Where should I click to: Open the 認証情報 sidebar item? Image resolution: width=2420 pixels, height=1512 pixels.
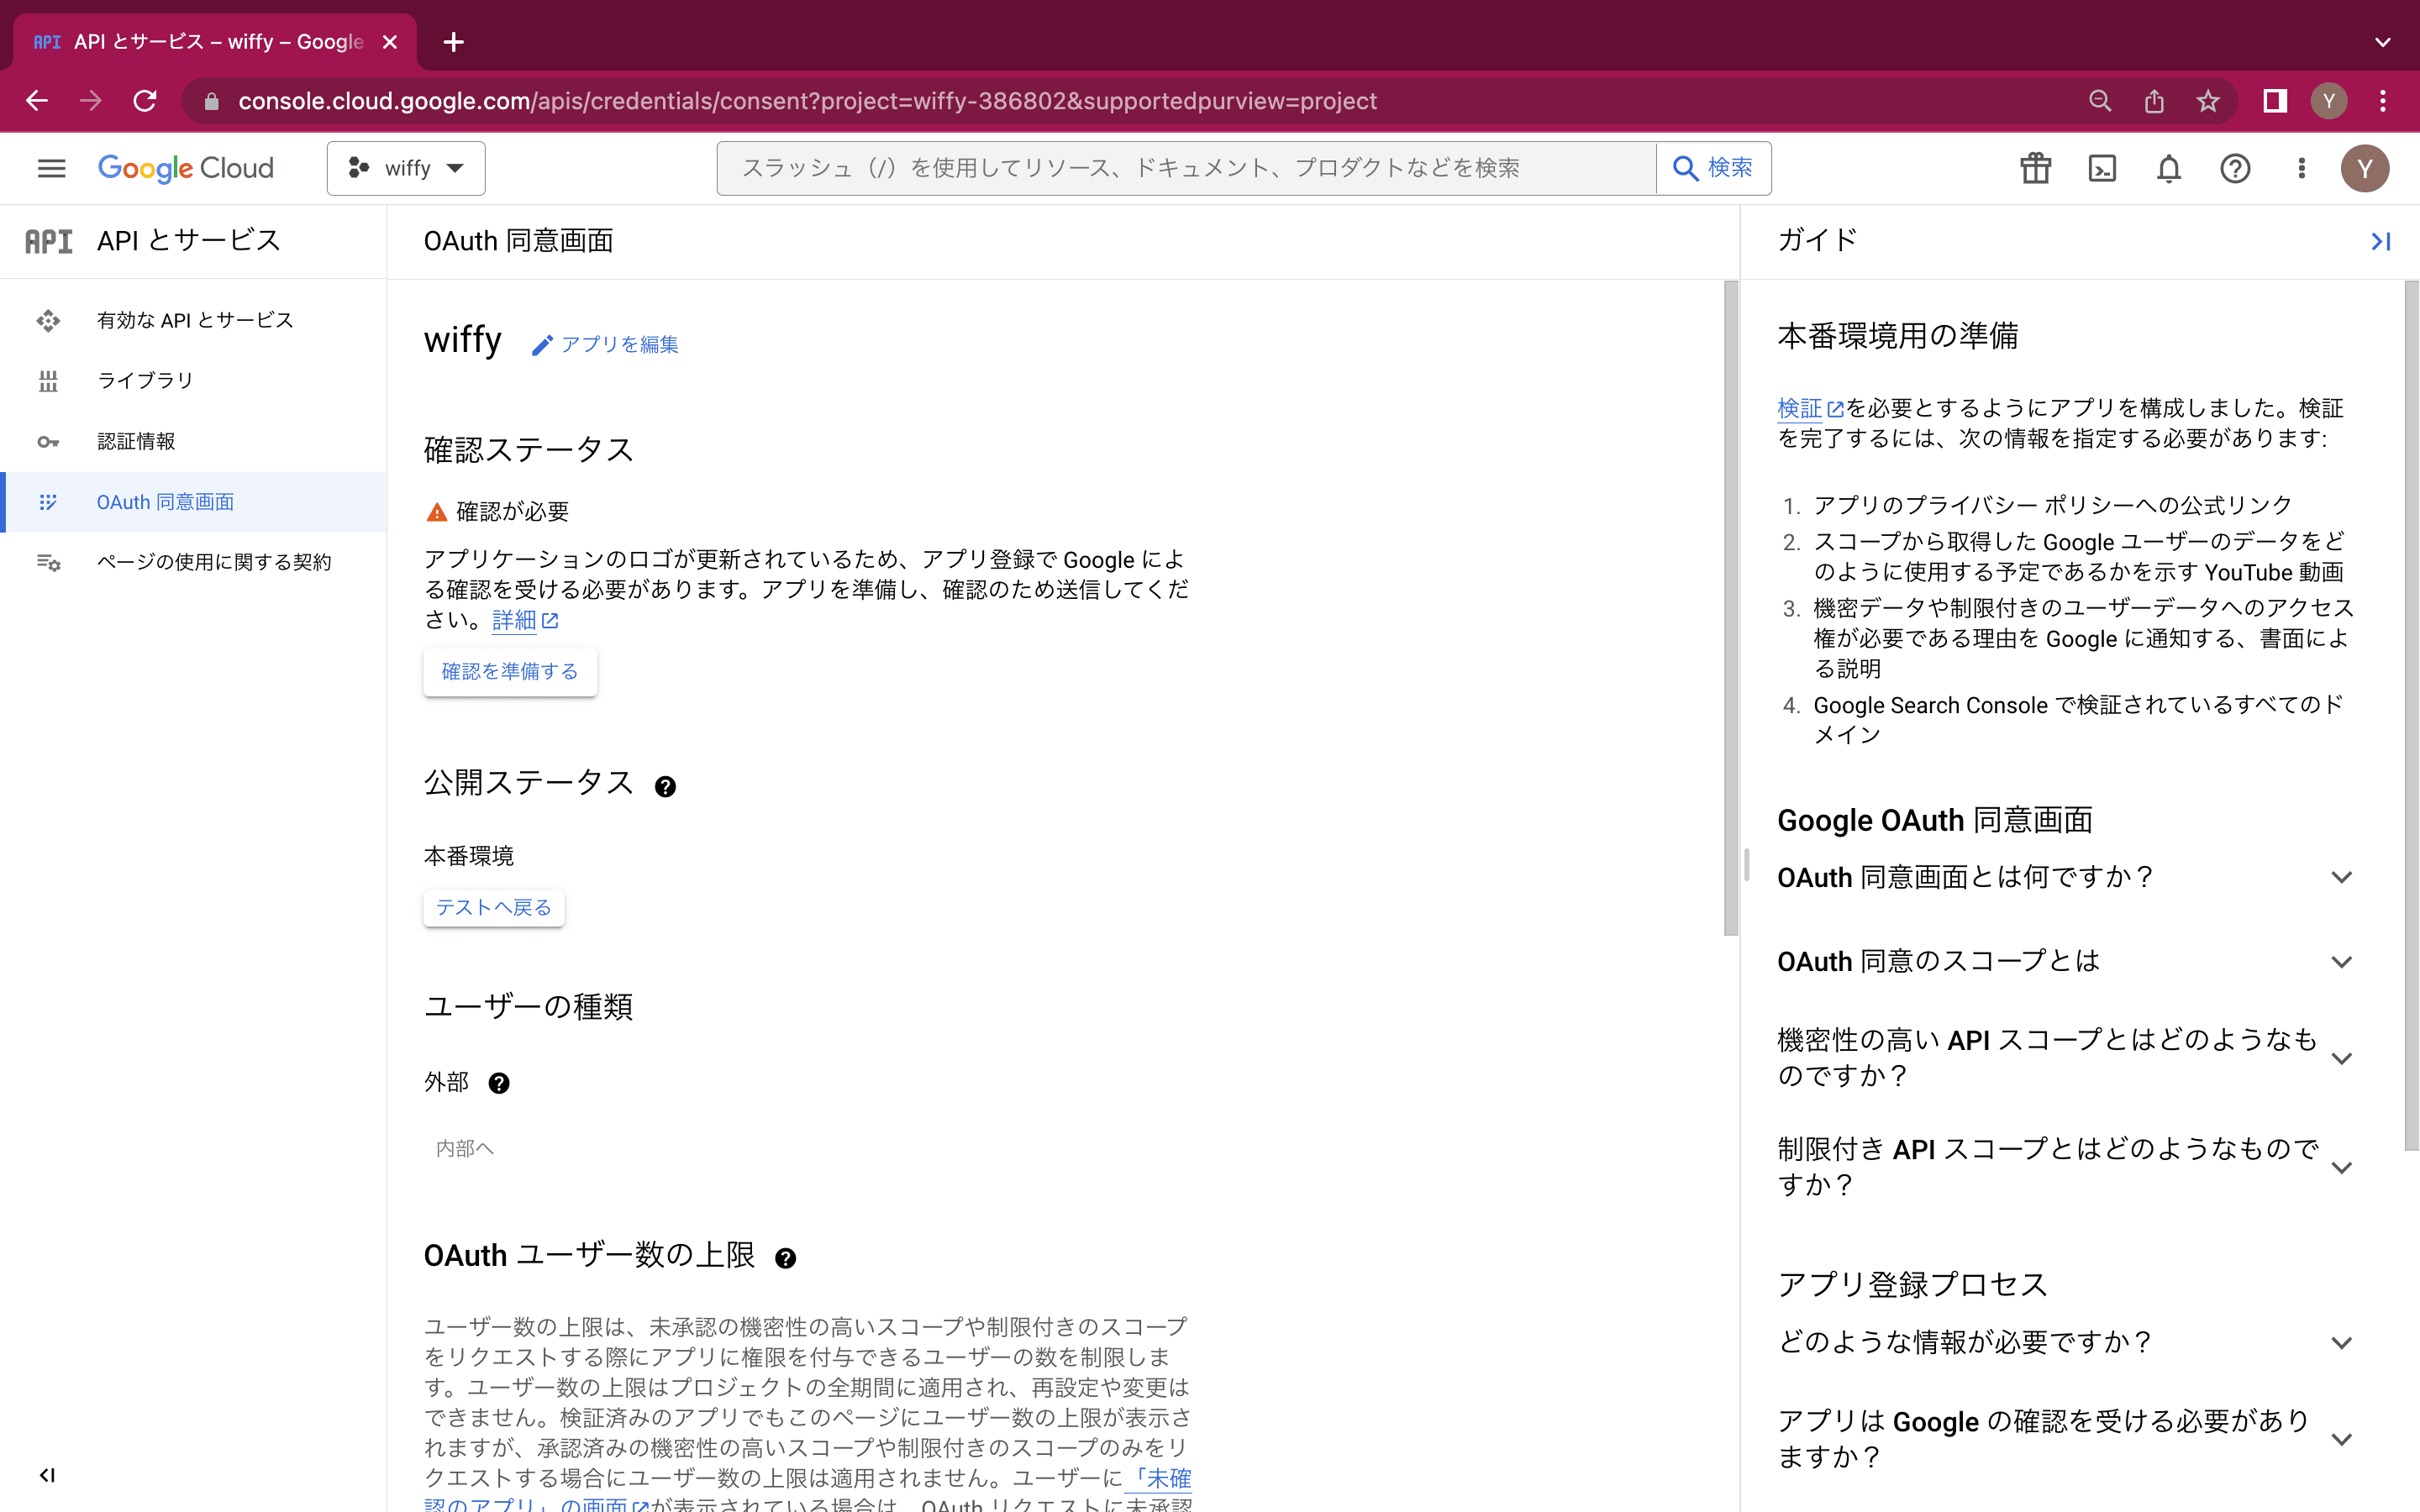click(x=193, y=441)
